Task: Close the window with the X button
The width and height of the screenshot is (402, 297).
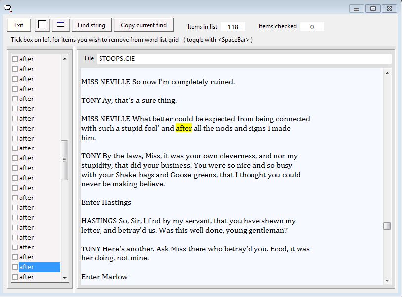Action: click(x=389, y=9)
